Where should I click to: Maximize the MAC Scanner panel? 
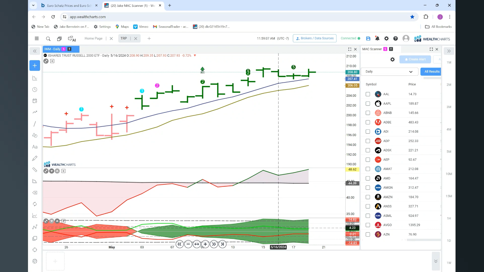point(431,49)
